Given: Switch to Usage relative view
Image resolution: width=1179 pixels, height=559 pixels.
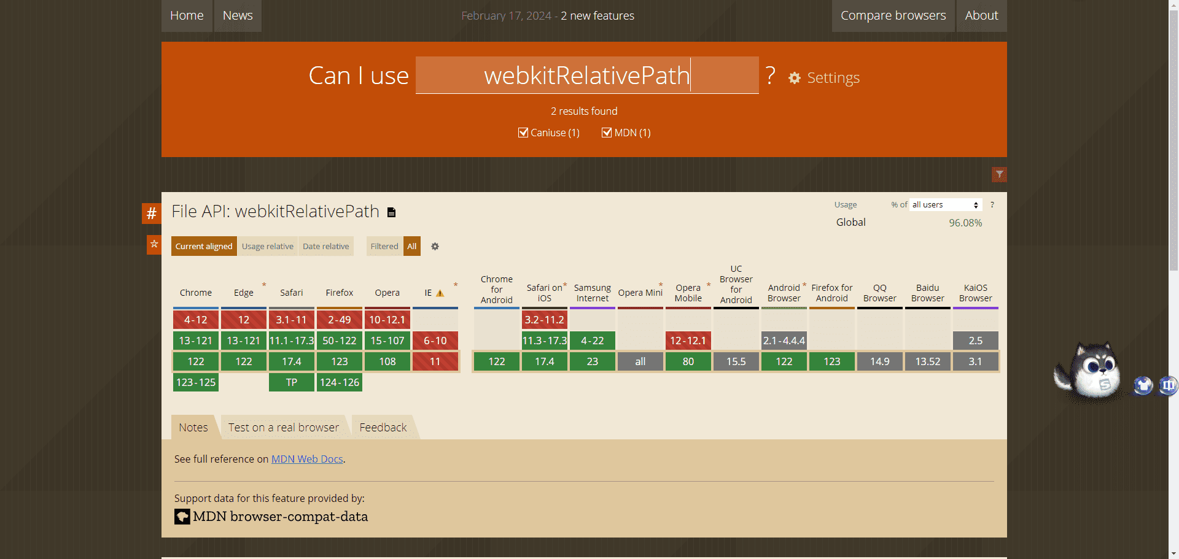Looking at the screenshot, I should coord(268,246).
